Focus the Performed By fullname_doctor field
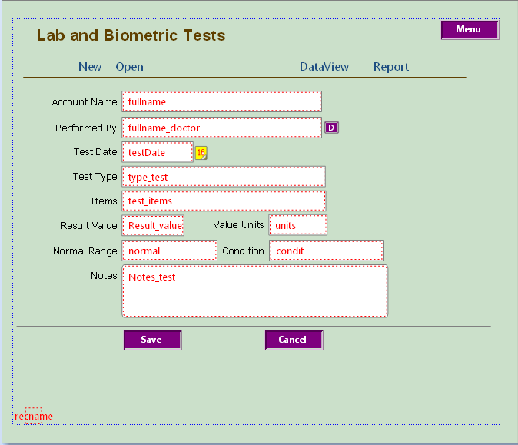The width and height of the screenshot is (518, 445). [x=221, y=128]
